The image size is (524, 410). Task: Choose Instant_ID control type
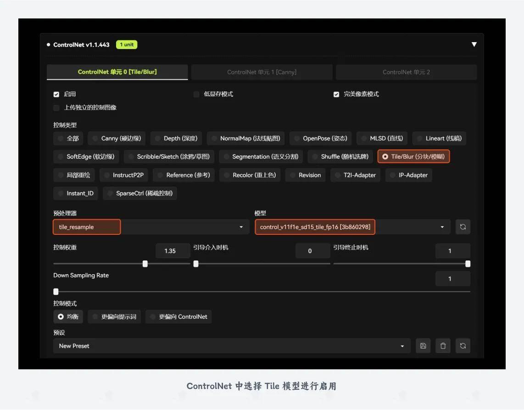tap(76, 194)
